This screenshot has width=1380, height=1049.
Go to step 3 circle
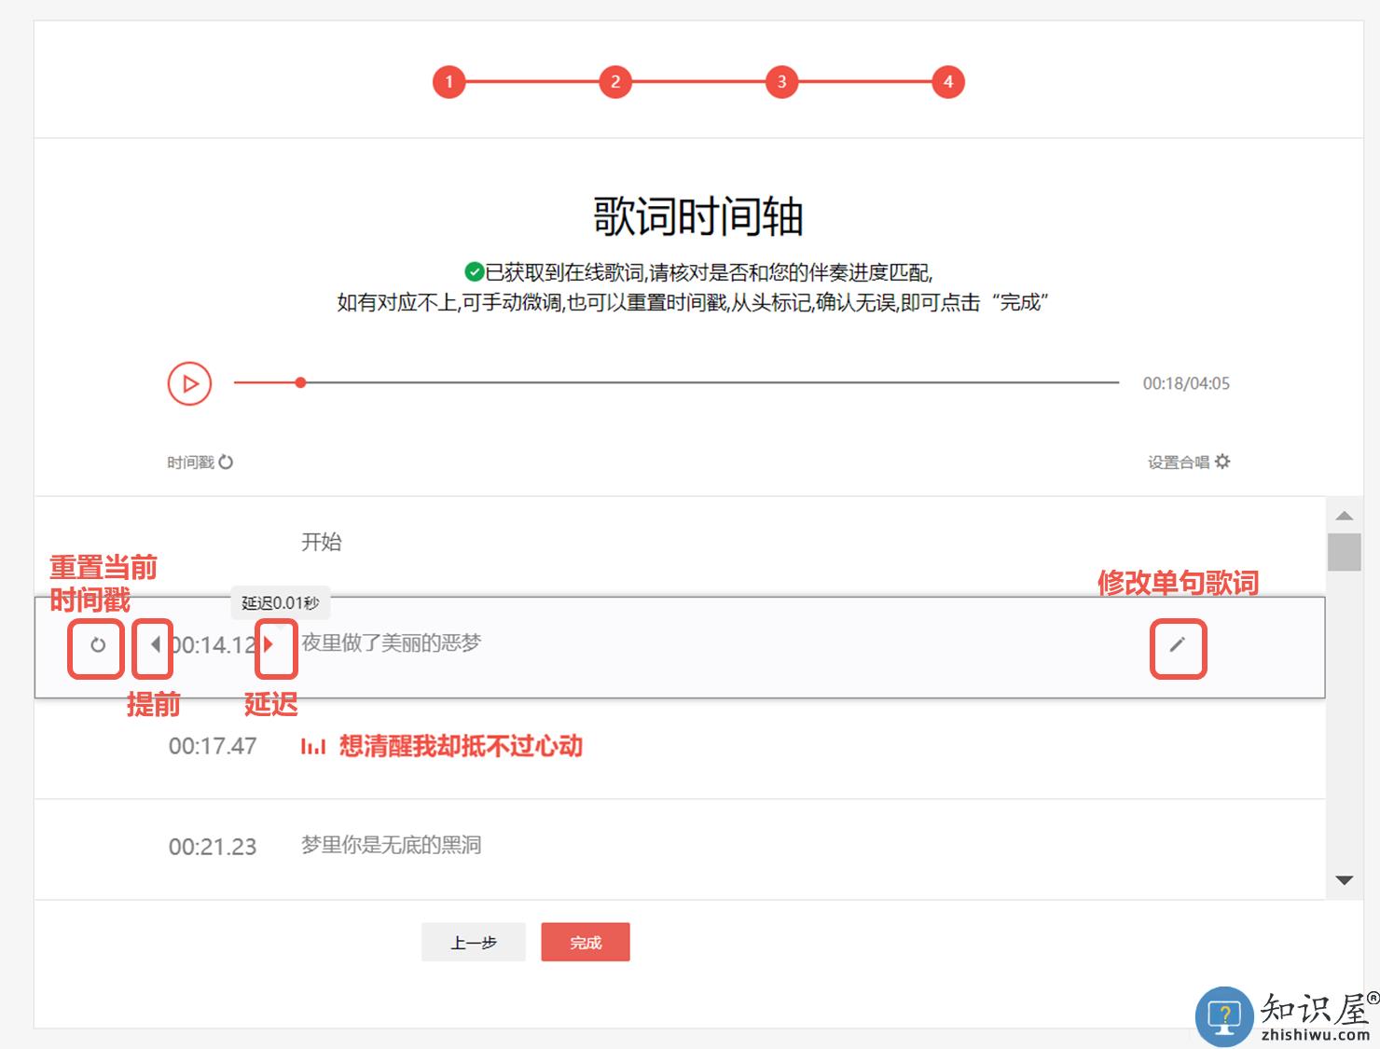[x=781, y=82]
